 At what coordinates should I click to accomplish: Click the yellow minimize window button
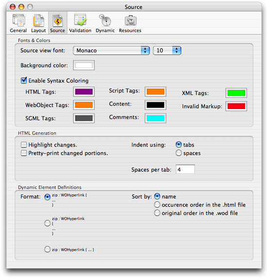[x=21, y=7]
